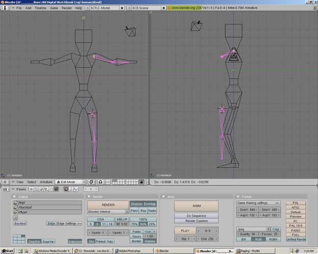Image resolution: width=318 pixels, height=254 pixels.
Task: Toggle the Shadow render option
Action: point(136,204)
